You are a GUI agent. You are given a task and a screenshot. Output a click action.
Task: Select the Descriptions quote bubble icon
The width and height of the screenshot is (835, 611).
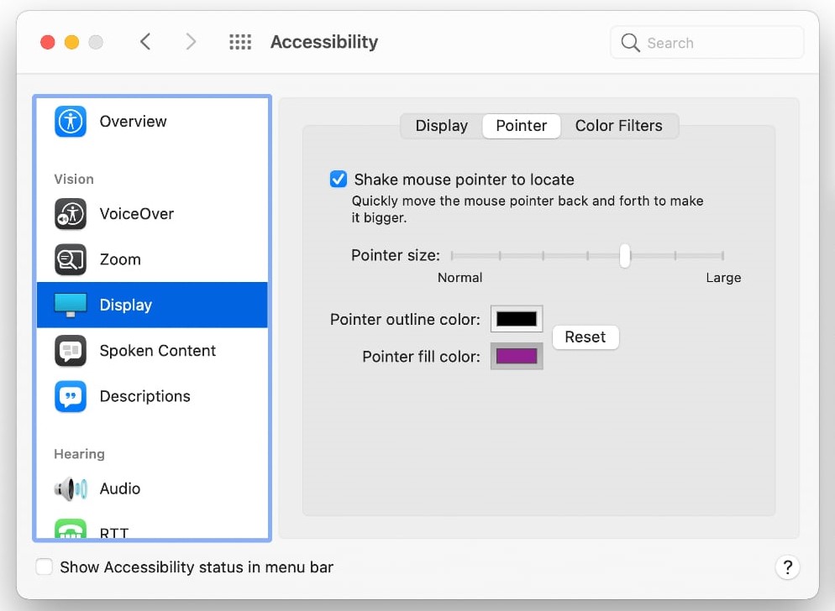tap(71, 396)
